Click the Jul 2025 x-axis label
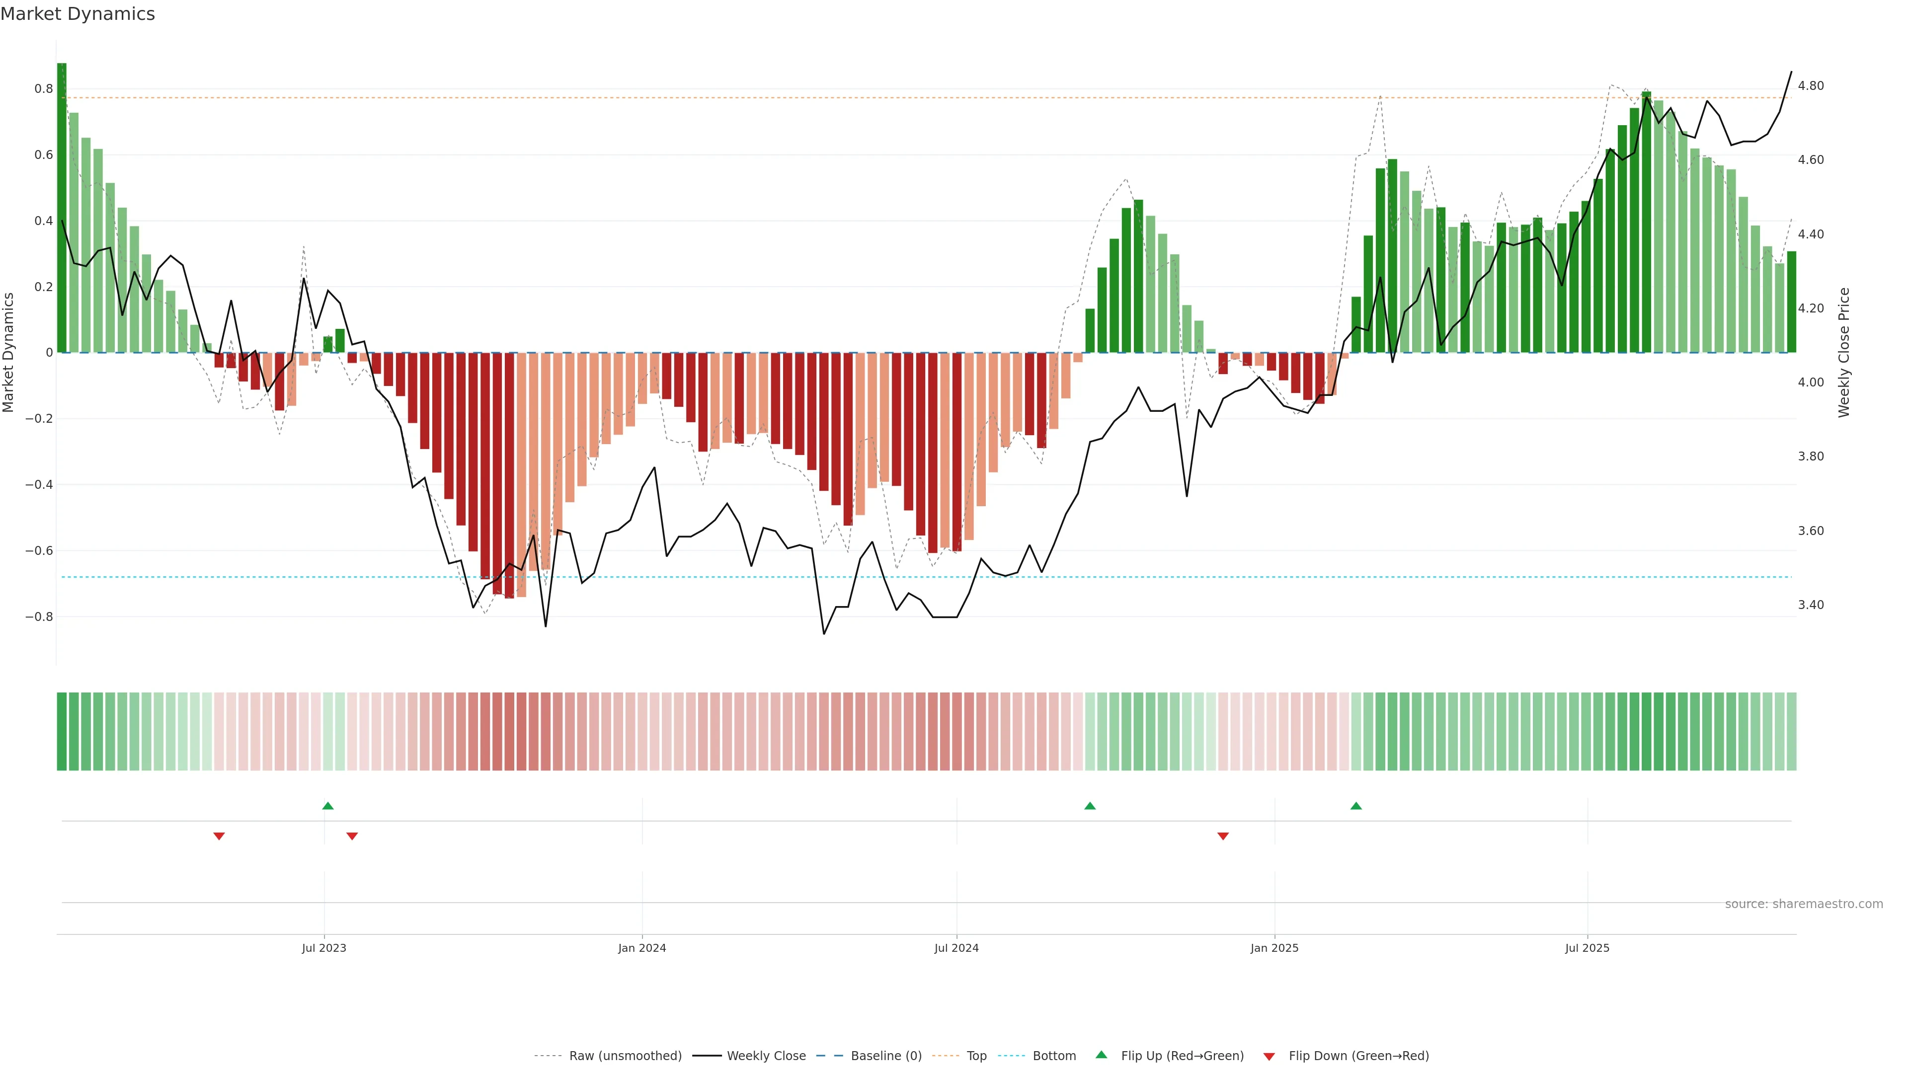1908x1073 pixels. (x=1587, y=948)
